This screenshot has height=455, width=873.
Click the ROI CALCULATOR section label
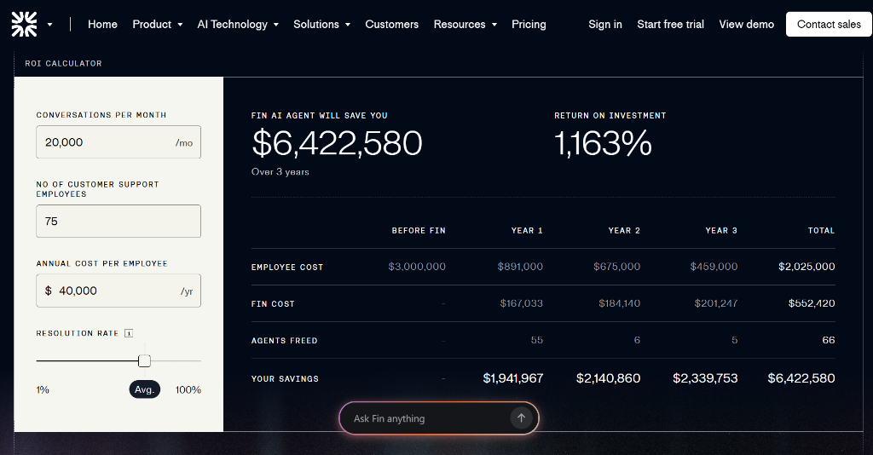(x=63, y=63)
